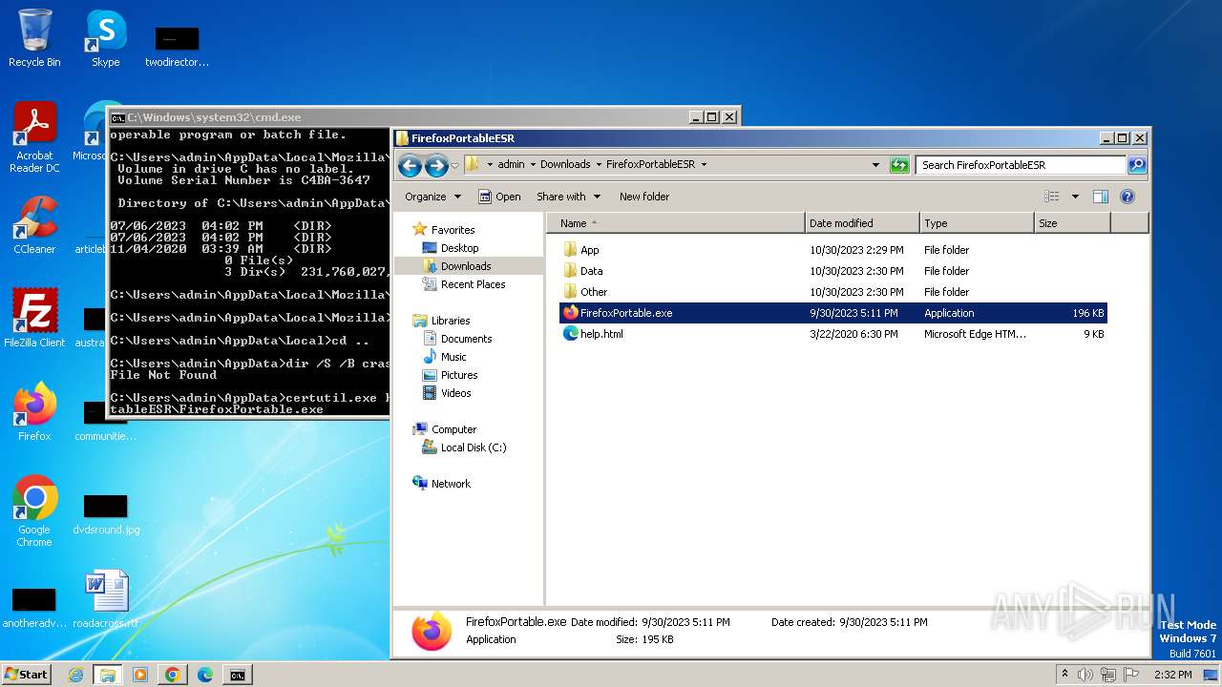The height and width of the screenshot is (687, 1222).
Task: Open recent pages dropdown next to Forward
Action: [455, 165]
